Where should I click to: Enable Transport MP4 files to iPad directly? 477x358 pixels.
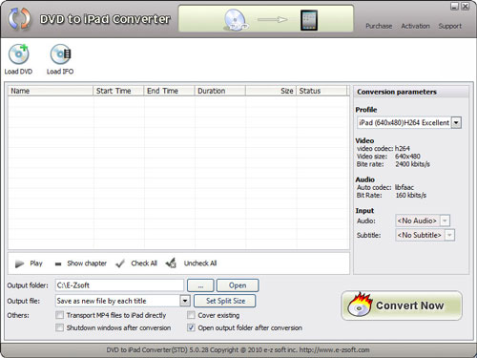59,315
